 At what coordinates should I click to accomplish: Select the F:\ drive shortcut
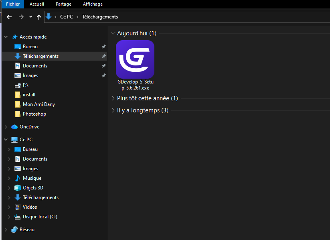click(x=25, y=85)
